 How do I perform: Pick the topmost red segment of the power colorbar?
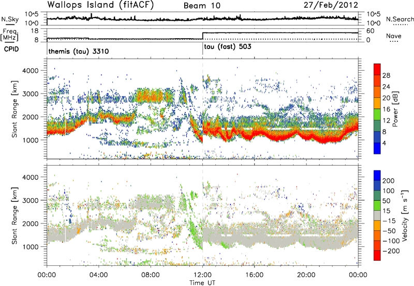[377, 69]
